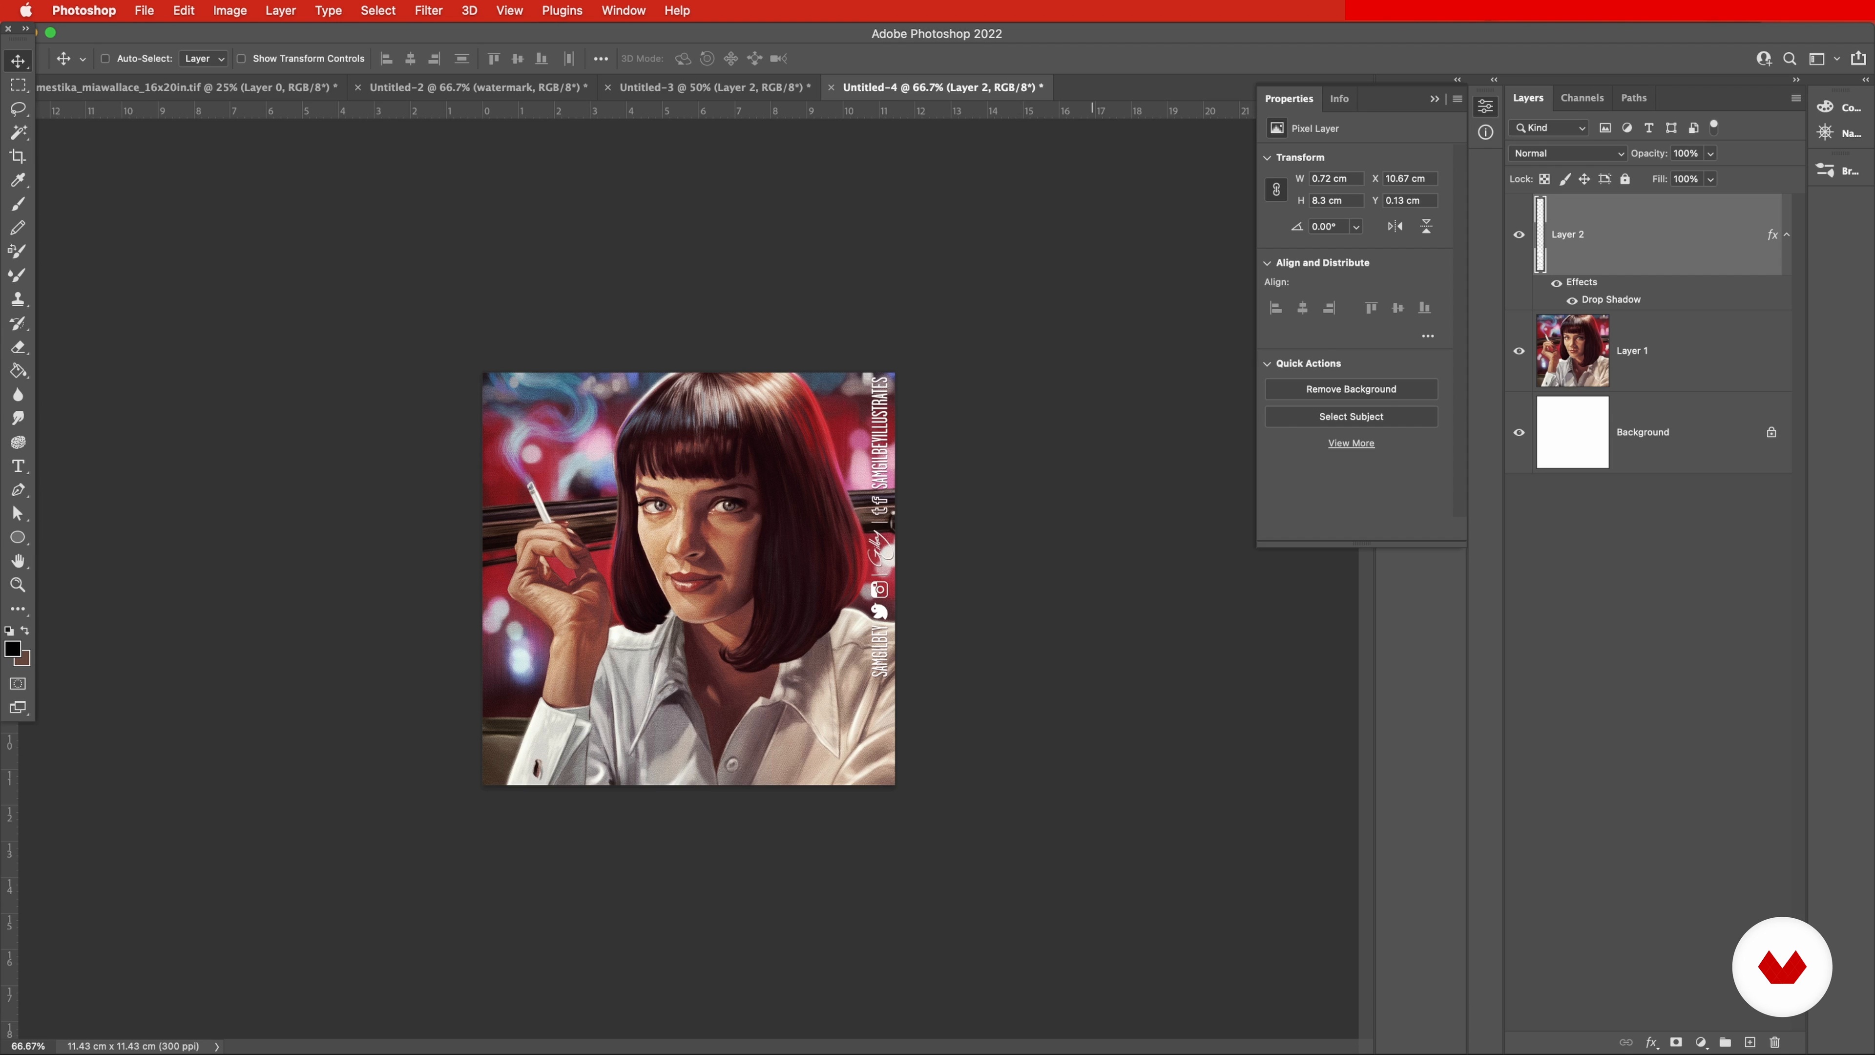
Task: Enable Show Transform Controls checkbox
Action: (241, 59)
